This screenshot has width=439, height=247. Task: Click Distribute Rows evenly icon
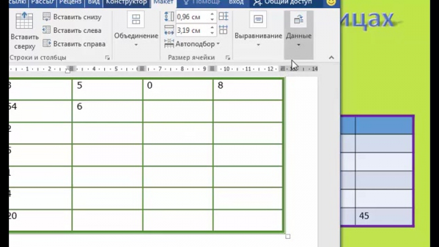pos(223,16)
